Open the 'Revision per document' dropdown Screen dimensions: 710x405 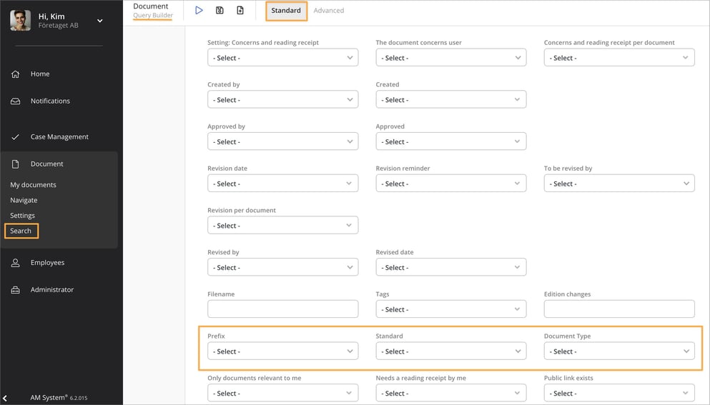(x=283, y=225)
